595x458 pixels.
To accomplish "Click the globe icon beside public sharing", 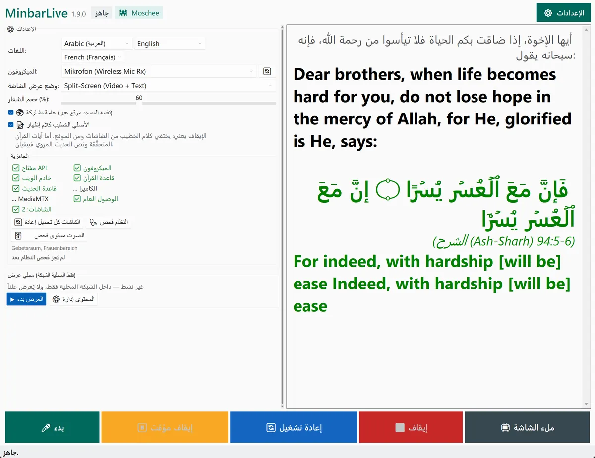I will click(x=20, y=113).
